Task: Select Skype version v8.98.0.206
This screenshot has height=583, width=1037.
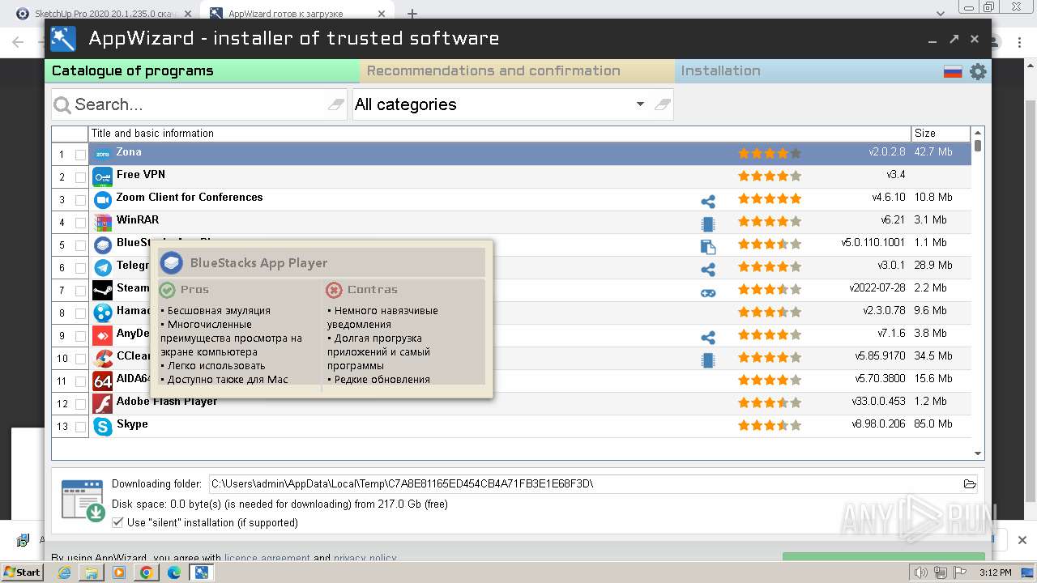Action: pos(878,424)
